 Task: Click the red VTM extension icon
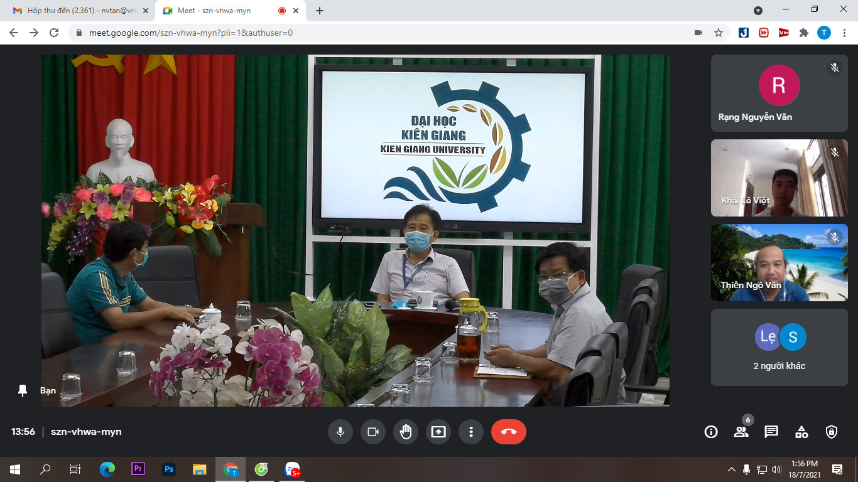coord(784,33)
